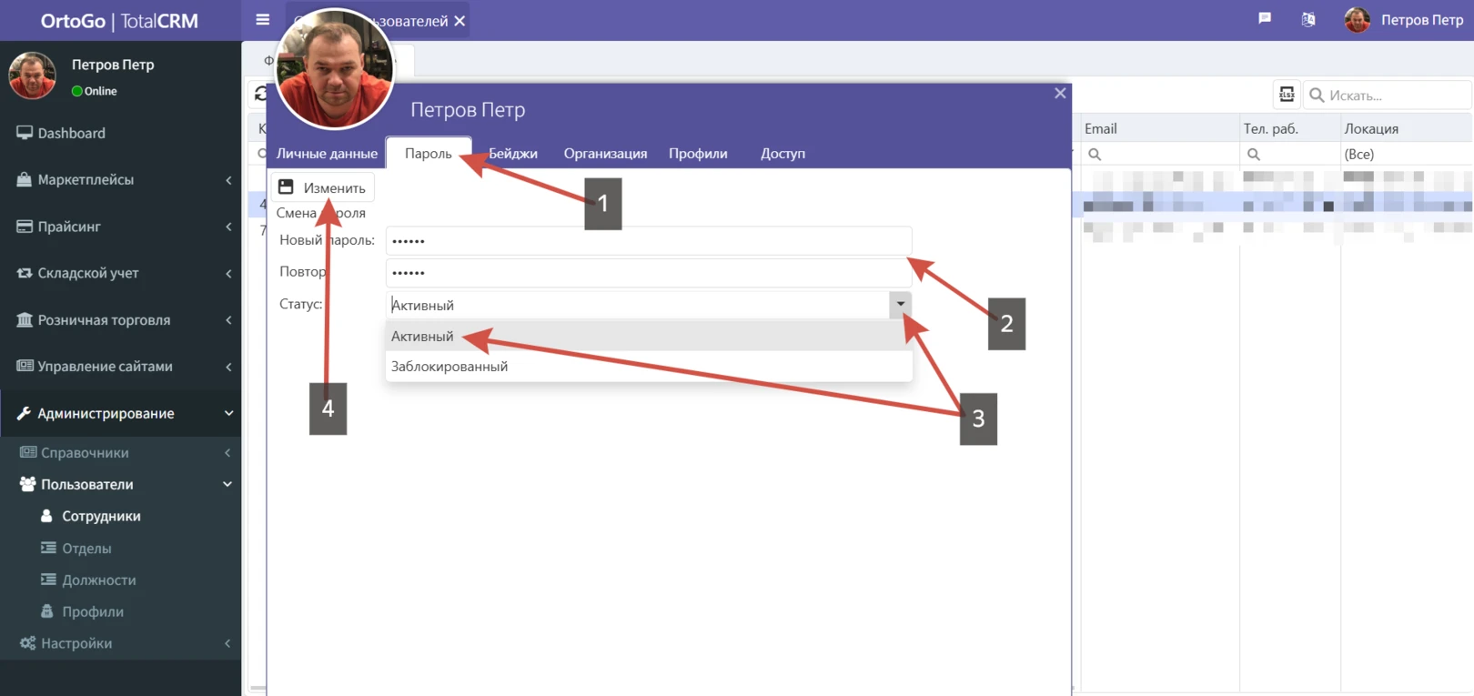The height and width of the screenshot is (696, 1474).
Task: Click the Новый пароль input field
Action: [648, 241]
